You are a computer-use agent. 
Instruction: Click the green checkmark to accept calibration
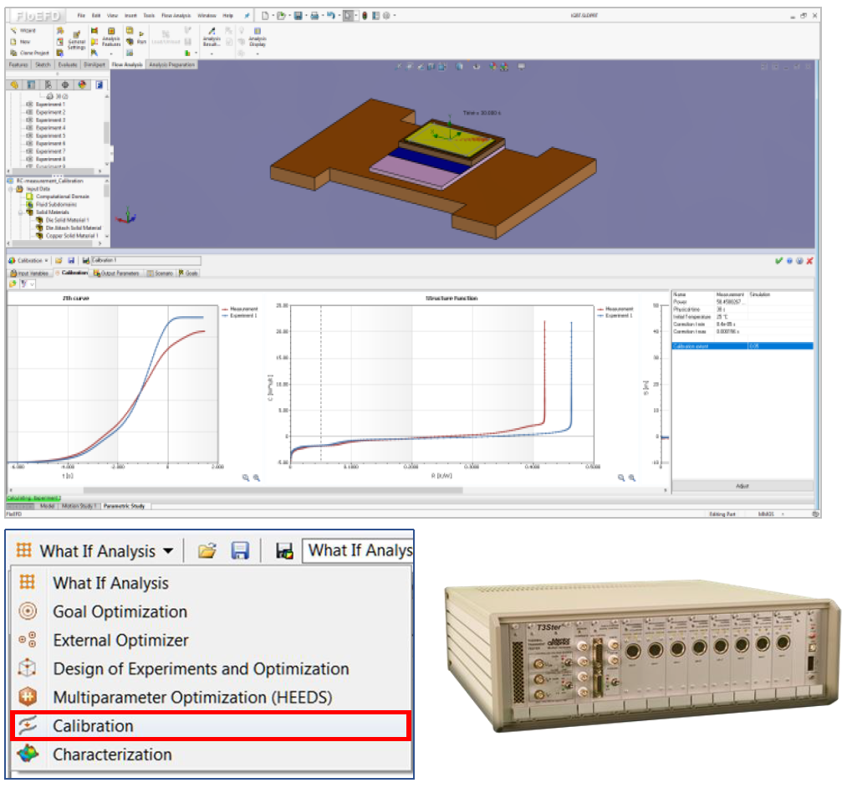778,260
